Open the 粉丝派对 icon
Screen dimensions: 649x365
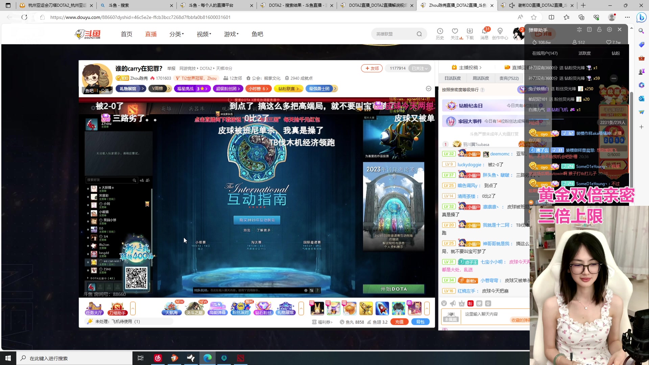(240, 308)
